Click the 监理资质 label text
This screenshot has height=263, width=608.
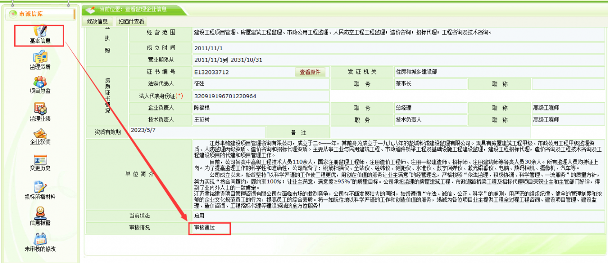[40, 67]
